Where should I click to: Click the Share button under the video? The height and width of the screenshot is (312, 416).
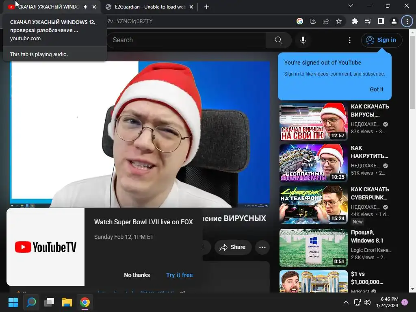coord(233,247)
